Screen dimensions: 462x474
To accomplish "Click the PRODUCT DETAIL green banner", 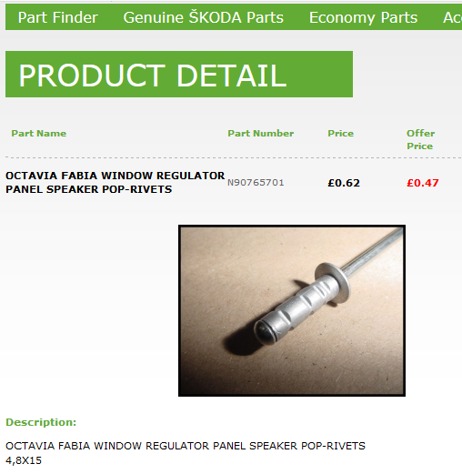I will pos(179,74).
